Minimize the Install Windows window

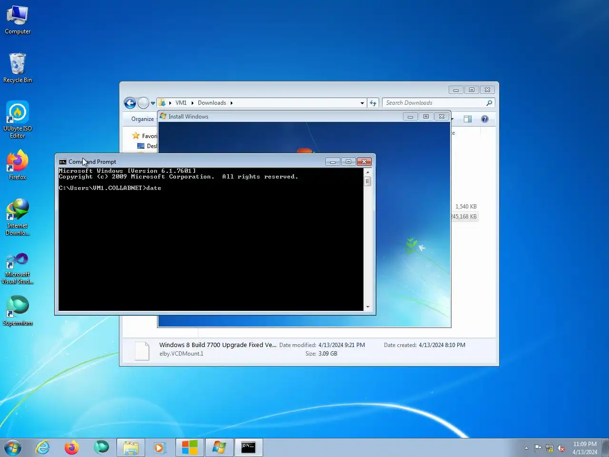click(410, 117)
